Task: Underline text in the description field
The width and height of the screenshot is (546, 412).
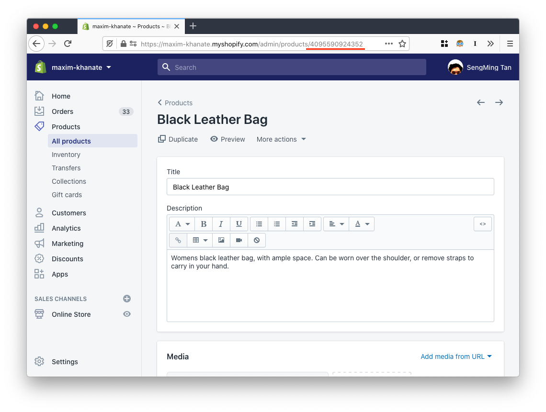Action: (x=239, y=223)
